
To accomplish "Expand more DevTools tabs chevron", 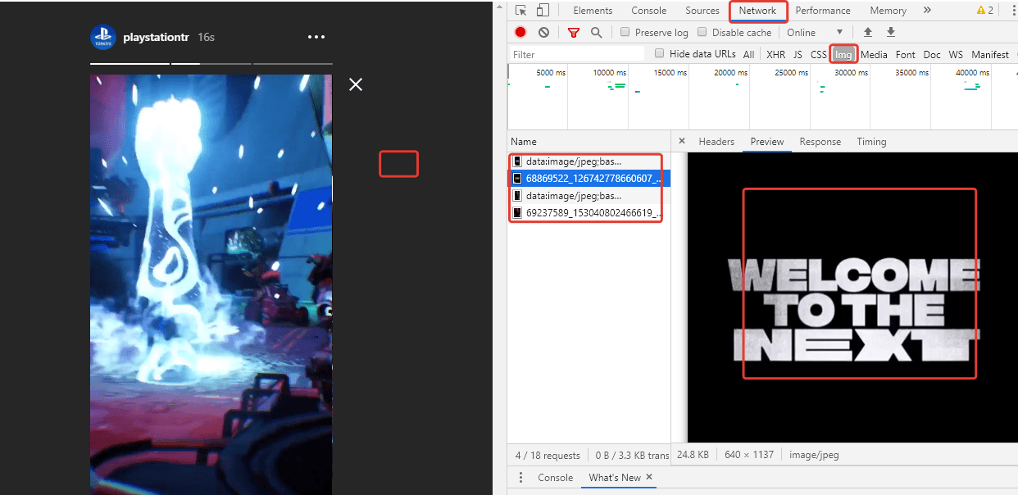I will click(927, 11).
